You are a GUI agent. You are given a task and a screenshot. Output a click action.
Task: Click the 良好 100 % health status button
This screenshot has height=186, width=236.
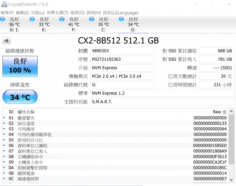[x=20, y=66]
